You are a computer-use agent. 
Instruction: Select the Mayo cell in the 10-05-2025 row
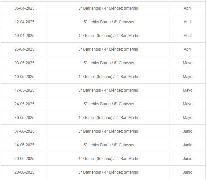[187, 77]
